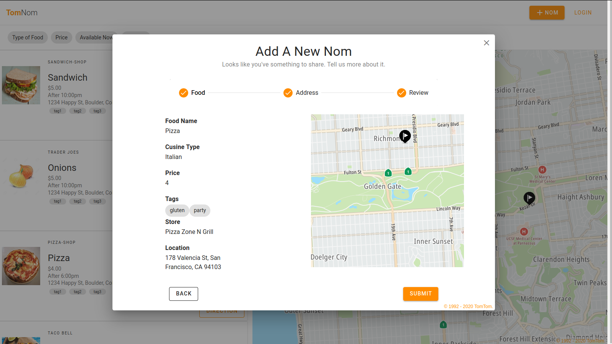Viewport: 612px width, 344px height.
Task: Click the gluten tag chip
Action: tap(177, 211)
